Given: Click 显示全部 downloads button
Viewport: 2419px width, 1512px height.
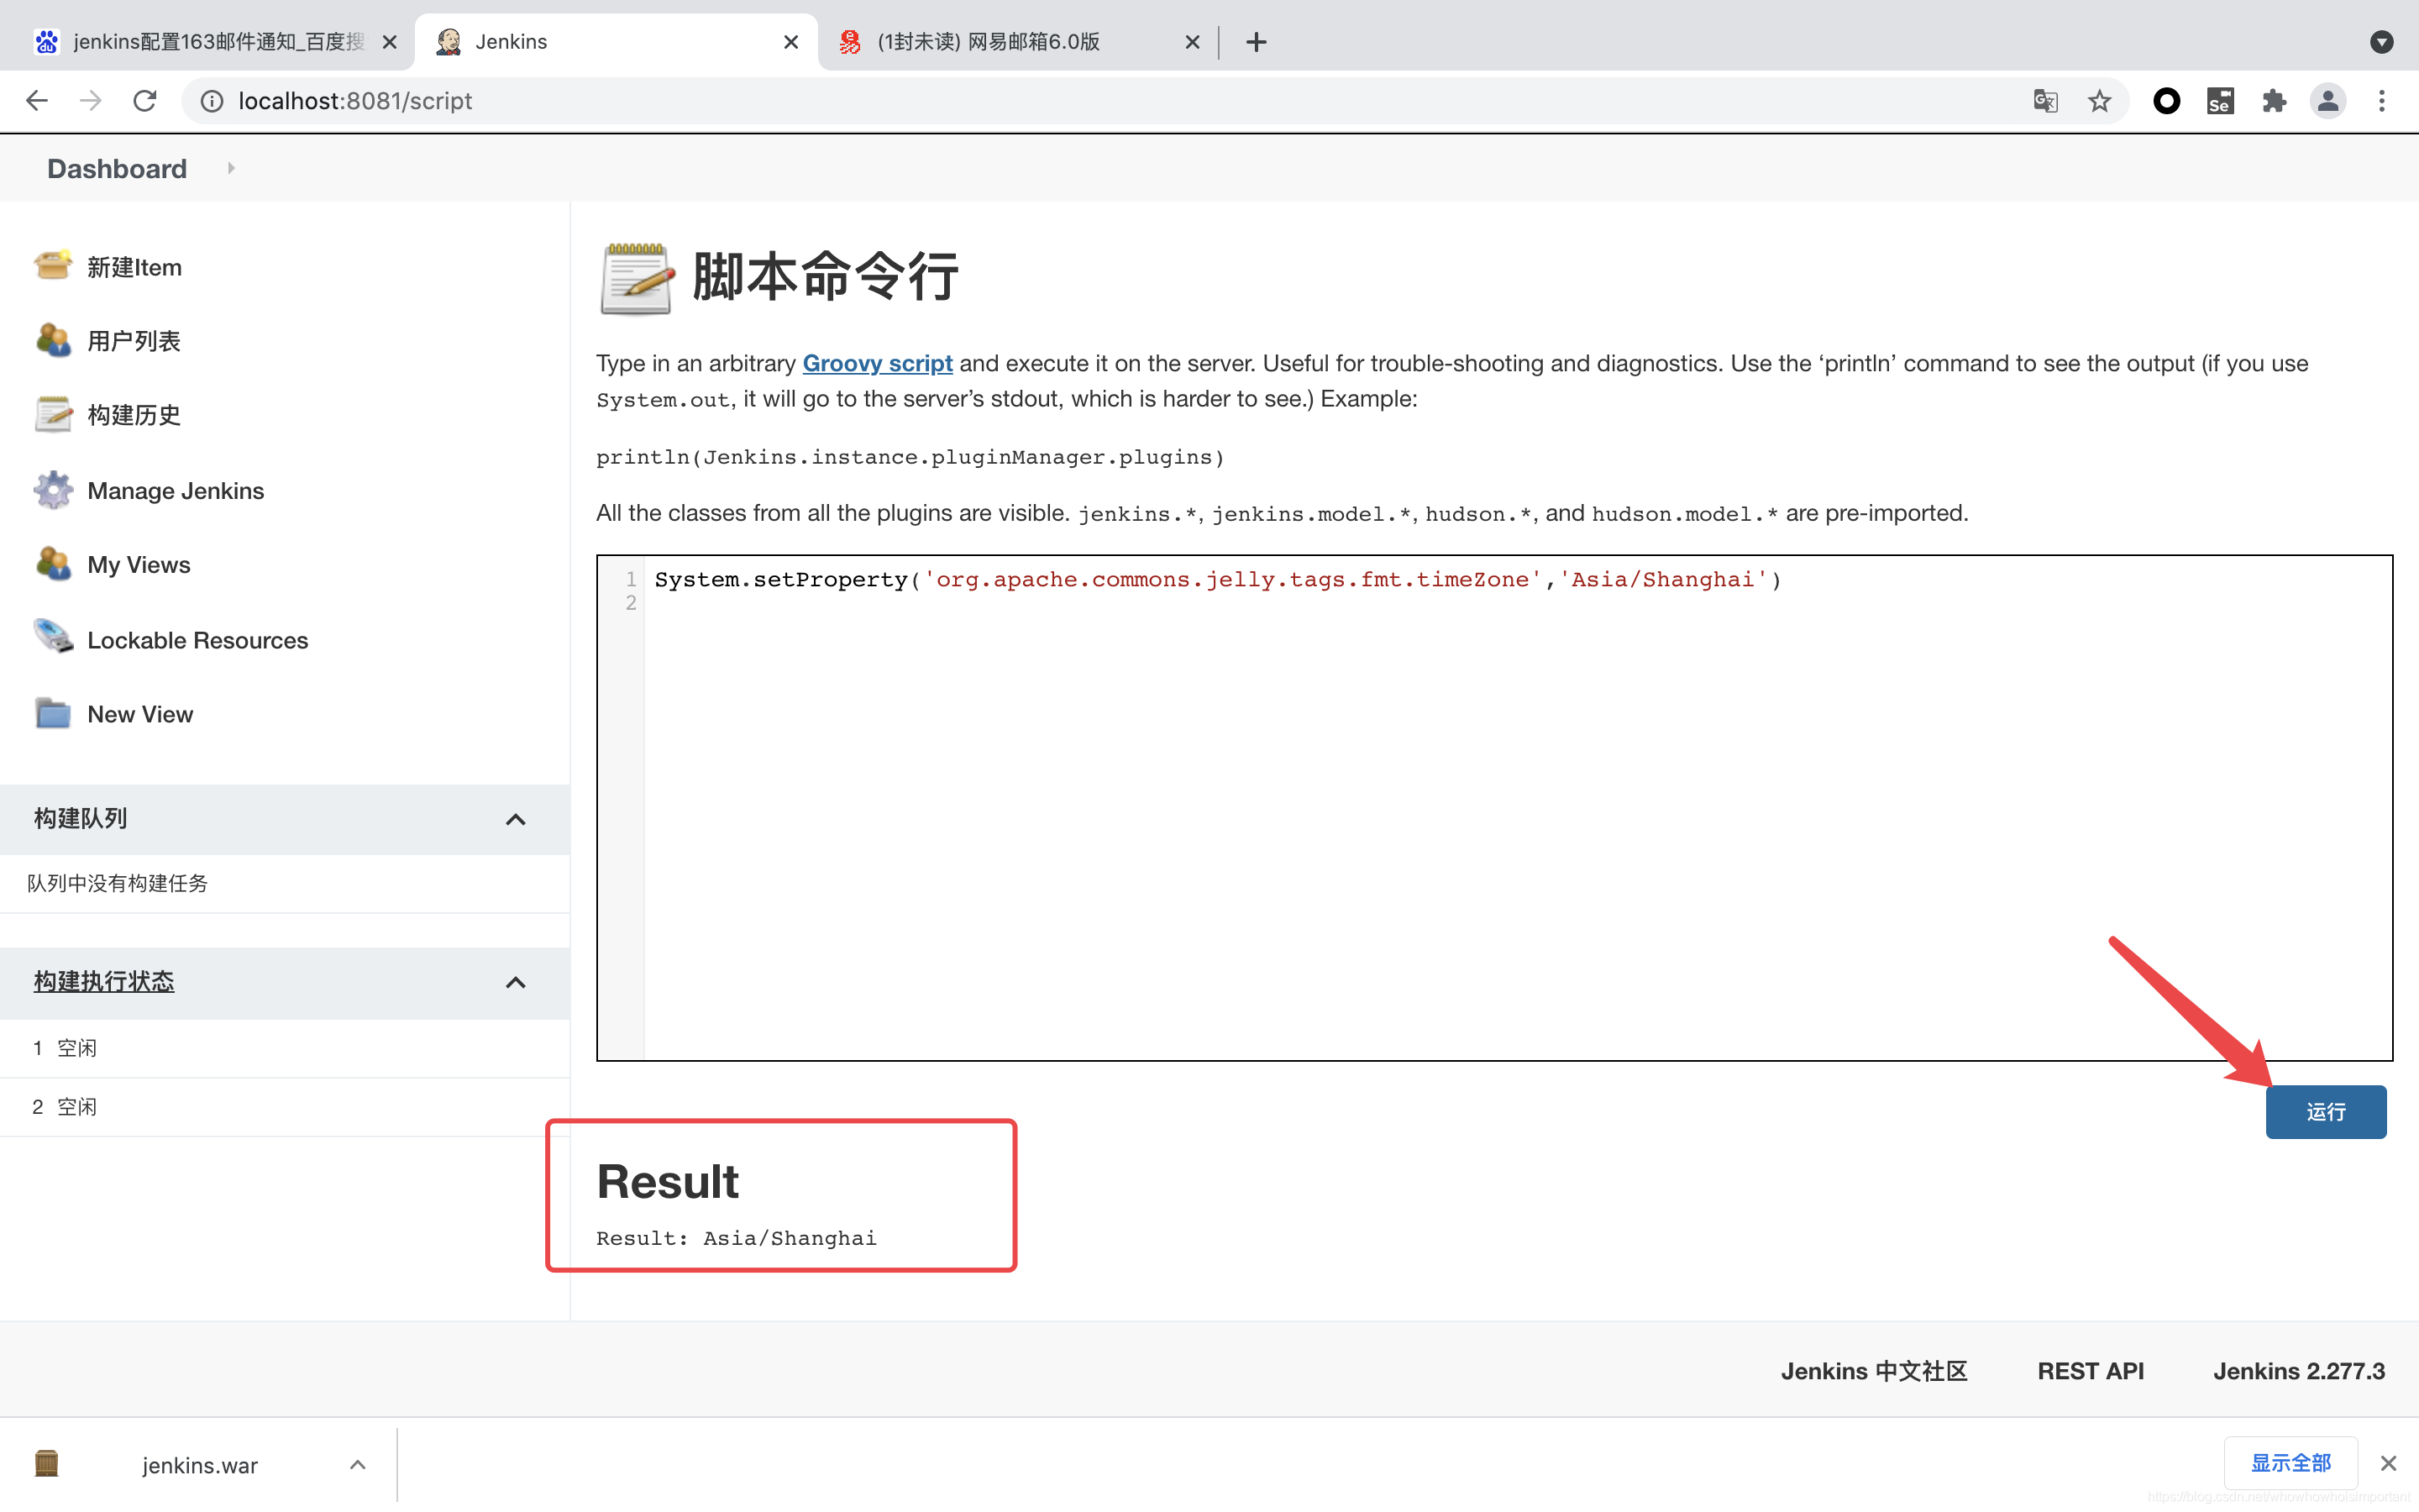Looking at the screenshot, I should [2290, 1463].
